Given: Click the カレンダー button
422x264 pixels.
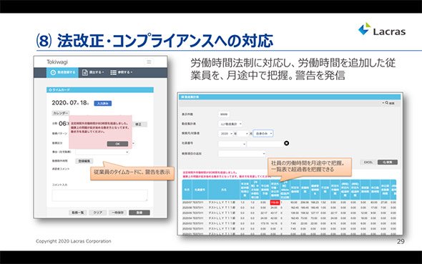Looking at the screenshot, I should (61, 113).
